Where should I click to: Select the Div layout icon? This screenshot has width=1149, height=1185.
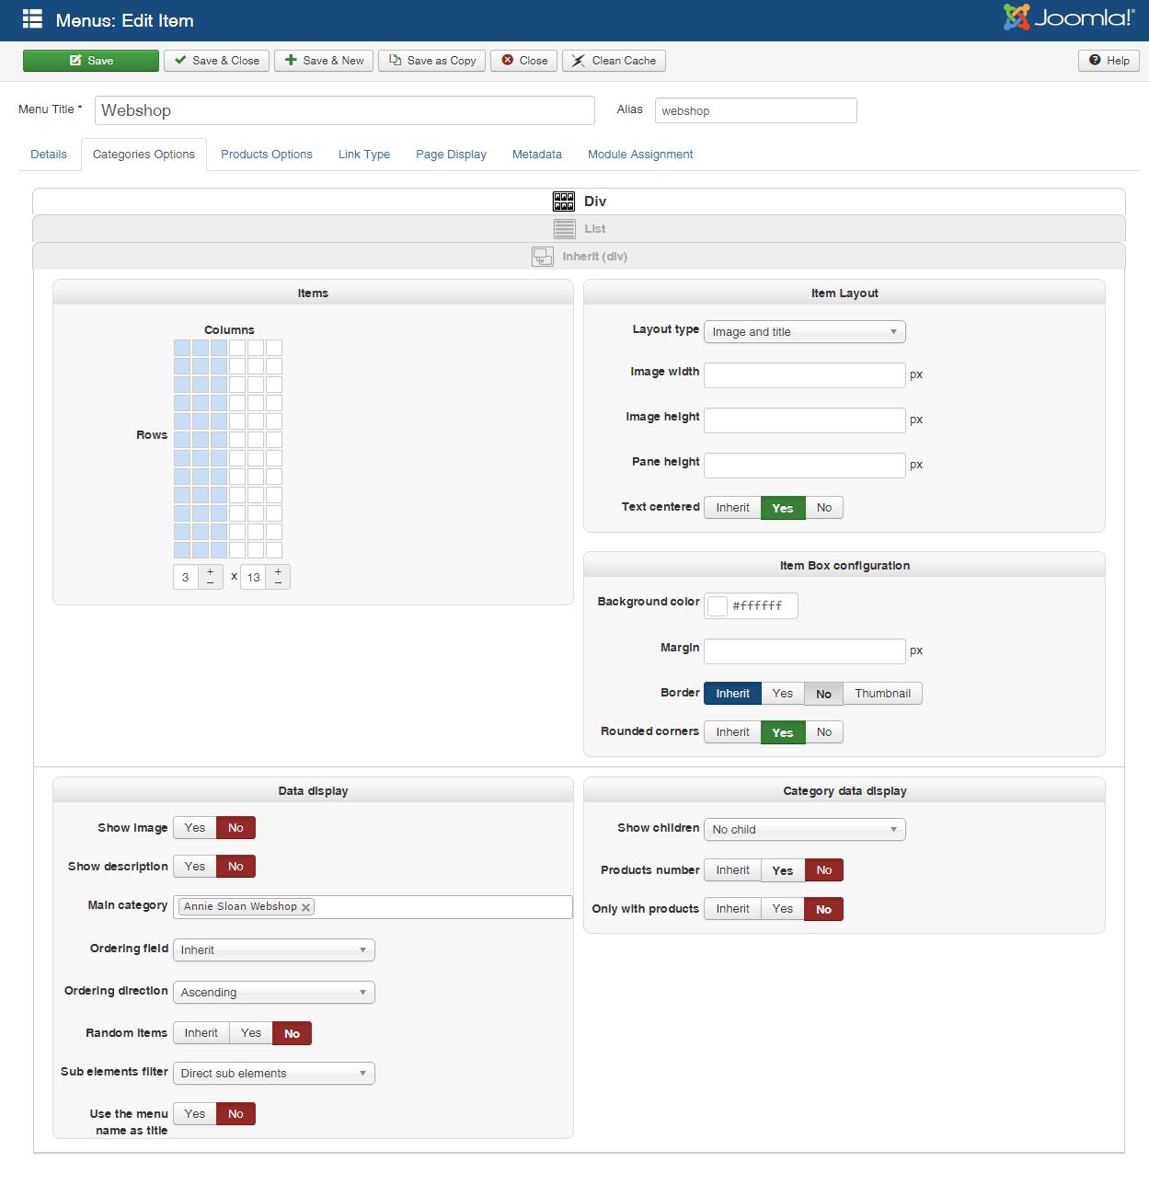coord(564,201)
